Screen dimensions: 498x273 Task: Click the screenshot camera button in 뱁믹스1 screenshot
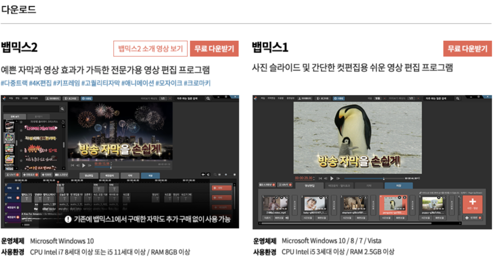(267, 185)
